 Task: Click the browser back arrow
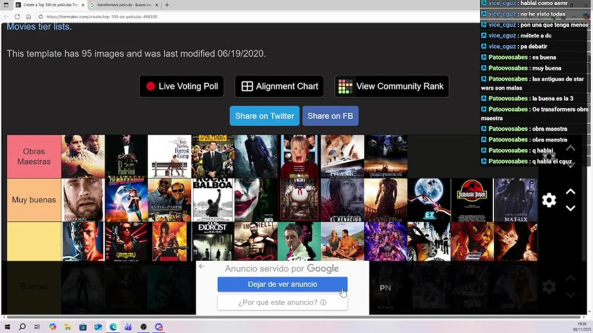(x=6, y=17)
